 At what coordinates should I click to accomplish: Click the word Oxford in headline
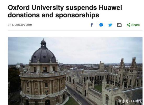19,8
